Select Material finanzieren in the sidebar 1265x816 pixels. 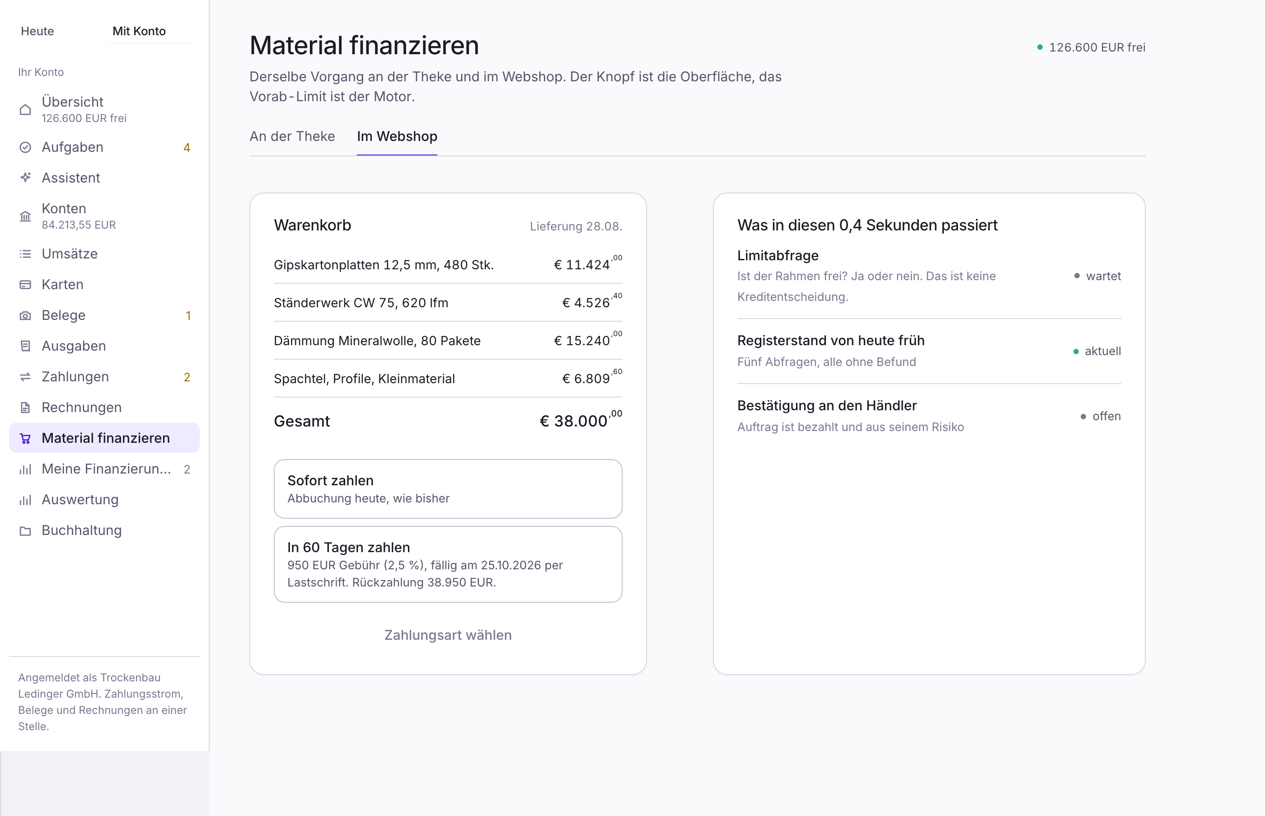104,438
